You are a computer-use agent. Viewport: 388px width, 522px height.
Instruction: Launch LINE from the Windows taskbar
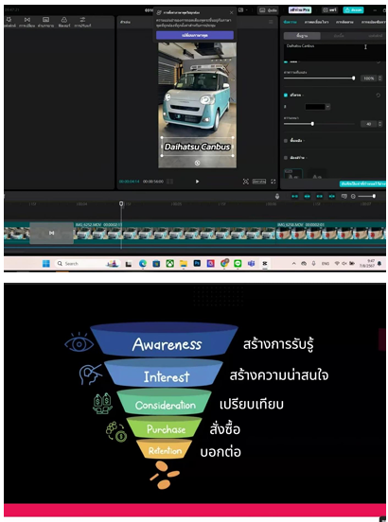click(x=238, y=263)
